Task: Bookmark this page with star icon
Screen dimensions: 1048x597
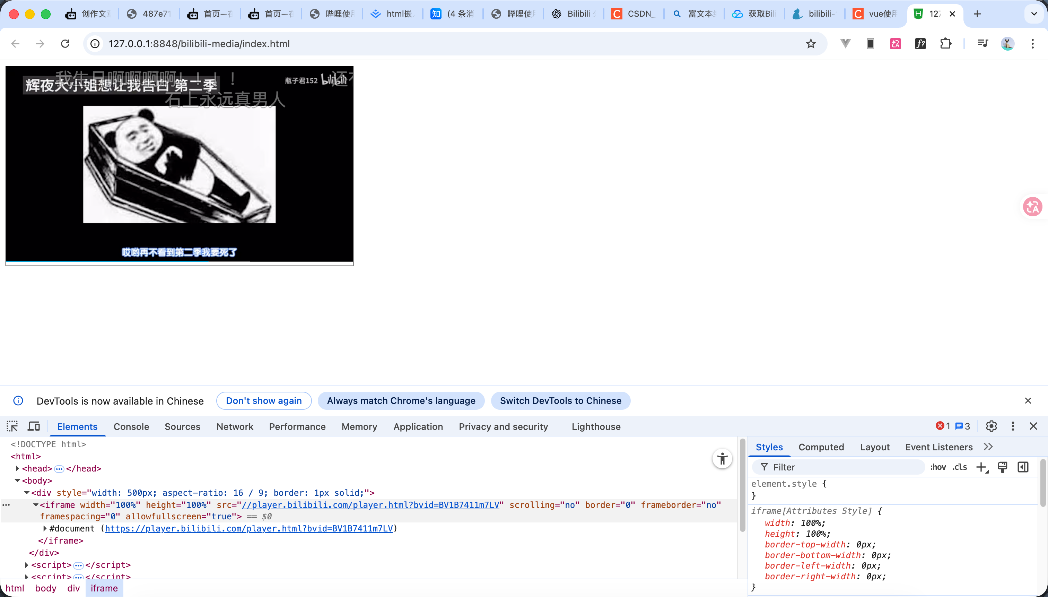Action: [x=811, y=44]
